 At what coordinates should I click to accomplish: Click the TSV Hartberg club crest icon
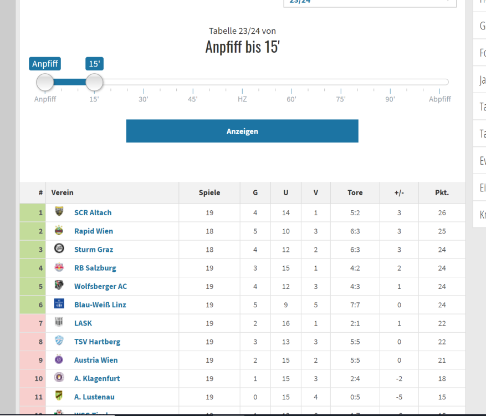pyautogui.click(x=59, y=341)
